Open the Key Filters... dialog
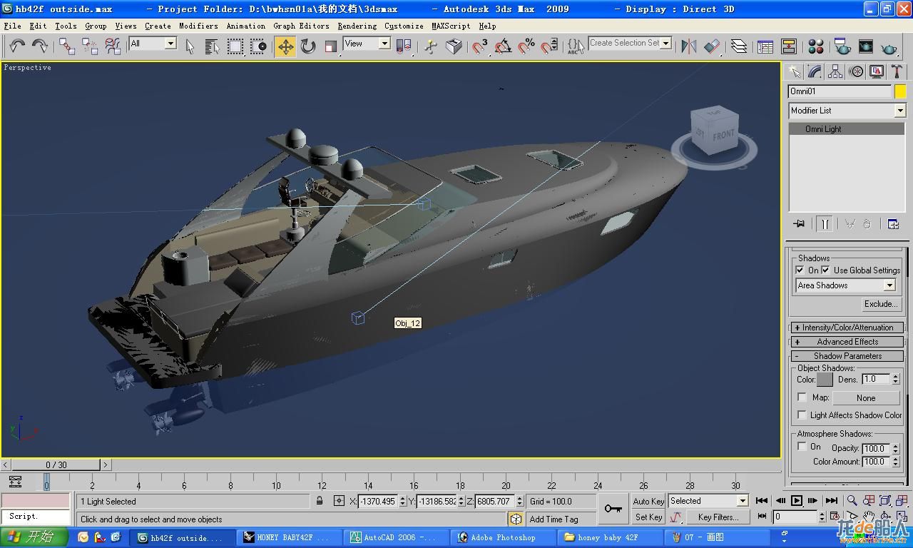The width and height of the screenshot is (913, 548). pyautogui.click(x=718, y=517)
